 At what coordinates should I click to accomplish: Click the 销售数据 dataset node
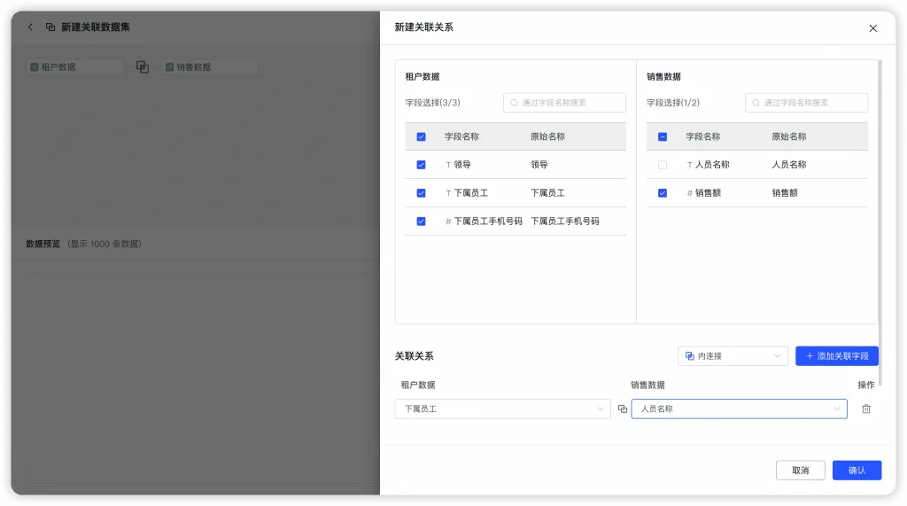click(x=210, y=67)
